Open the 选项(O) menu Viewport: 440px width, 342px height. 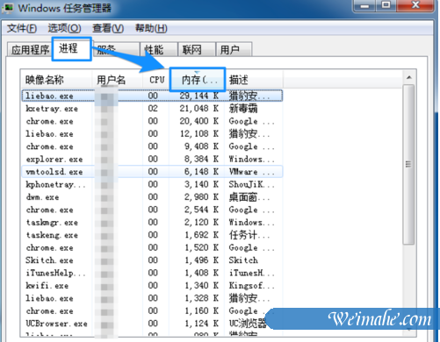pyautogui.click(x=64, y=28)
